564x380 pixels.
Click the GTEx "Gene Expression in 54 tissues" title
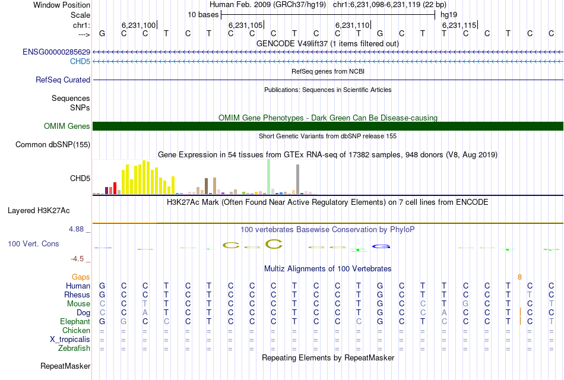328,155
